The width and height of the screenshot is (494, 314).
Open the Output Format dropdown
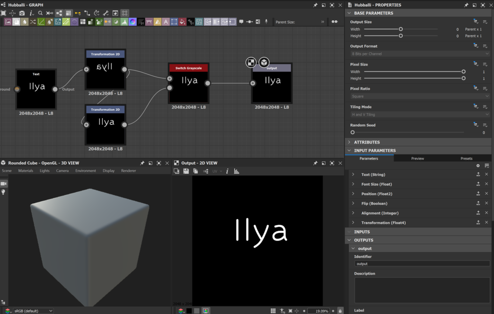pyautogui.click(x=420, y=54)
